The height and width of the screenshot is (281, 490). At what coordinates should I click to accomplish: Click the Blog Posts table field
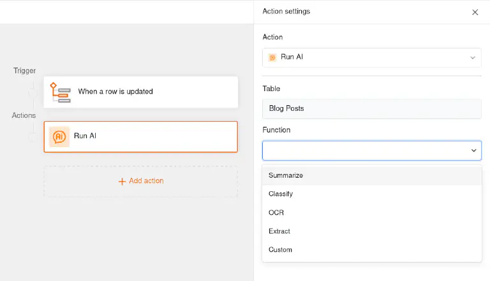371,108
